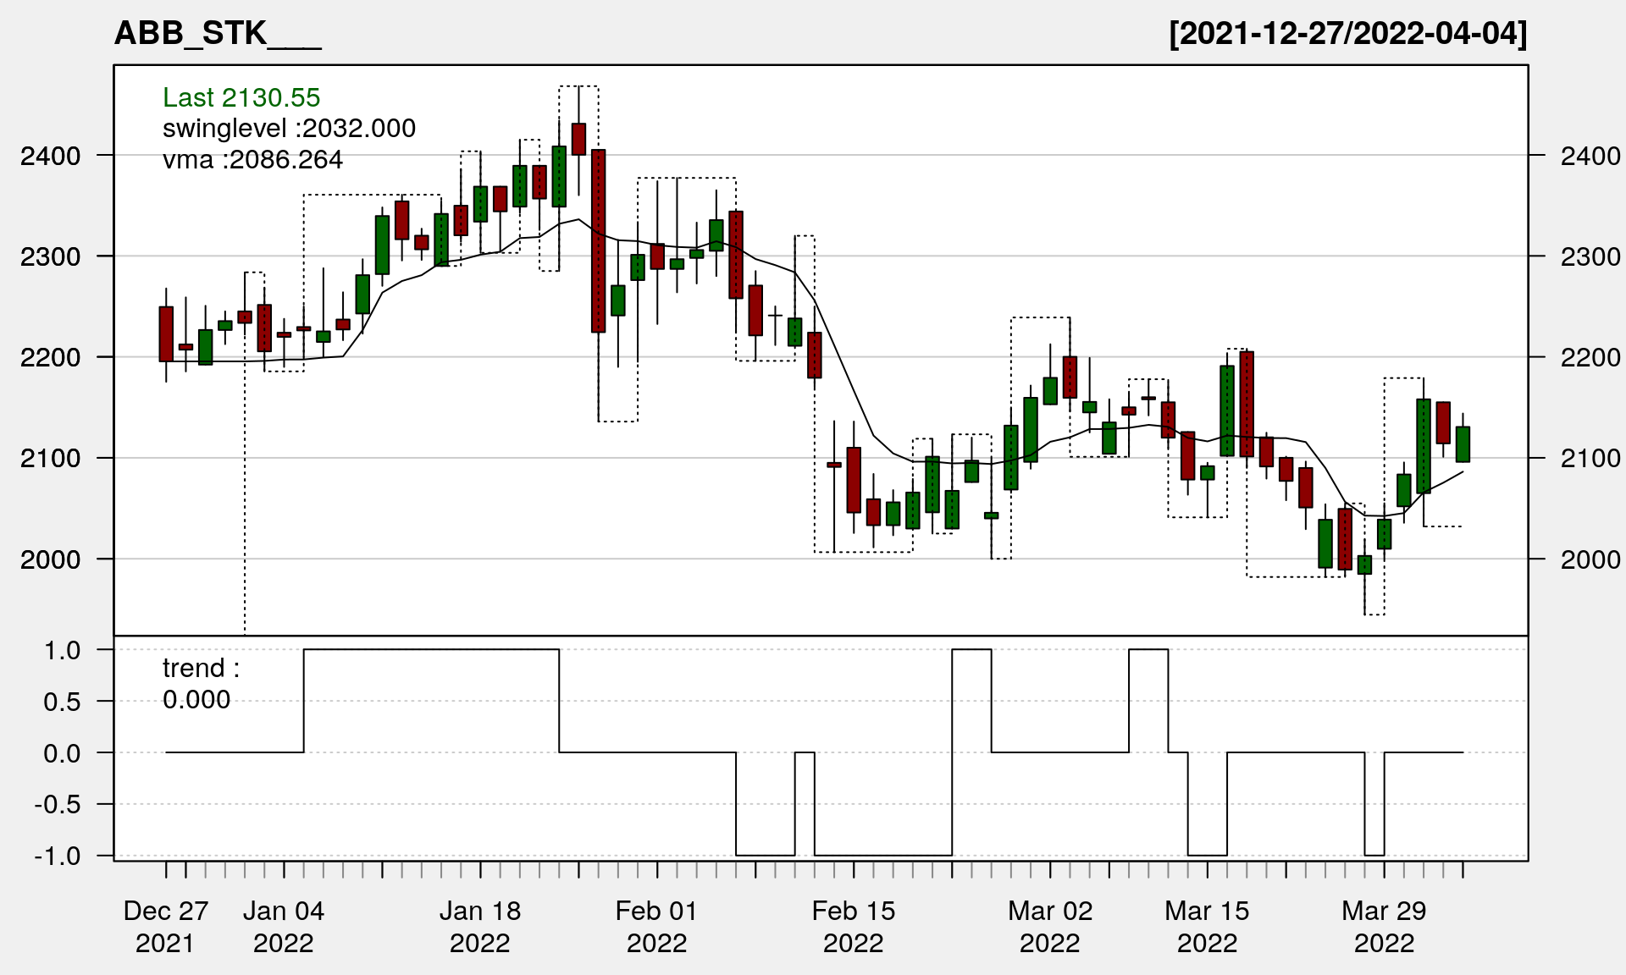Click the Mar 02 2022 date axis label
The image size is (1626, 975).
click(1050, 927)
